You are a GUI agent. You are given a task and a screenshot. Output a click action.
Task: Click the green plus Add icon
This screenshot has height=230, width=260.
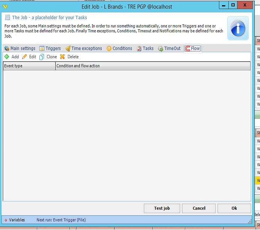[7, 57]
